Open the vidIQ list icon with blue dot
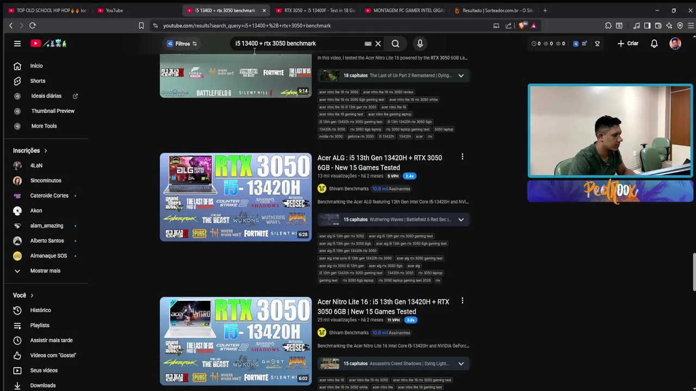The width and height of the screenshot is (696, 391). click(585, 43)
